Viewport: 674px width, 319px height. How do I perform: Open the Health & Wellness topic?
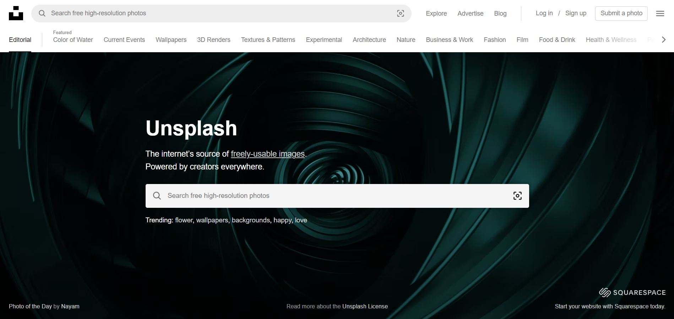611,40
